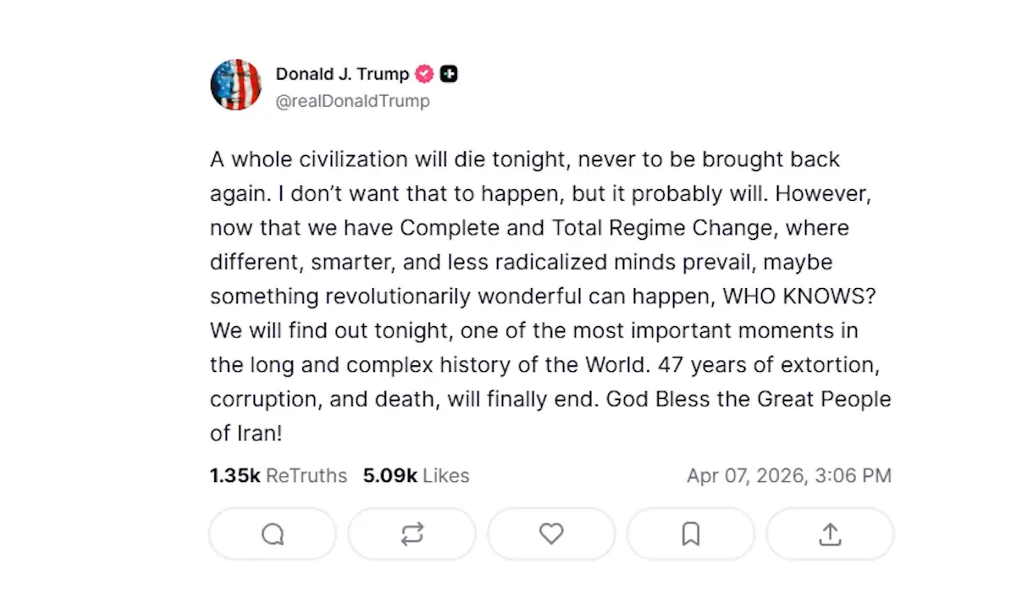Click the pink verified checkmark badge
The height and width of the screenshot is (610, 1016).
pyautogui.click(x=424, y=75)
